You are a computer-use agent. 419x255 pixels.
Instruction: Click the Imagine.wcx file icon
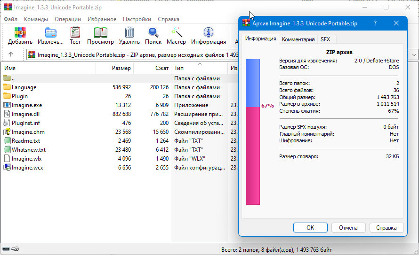coord(7,168)
